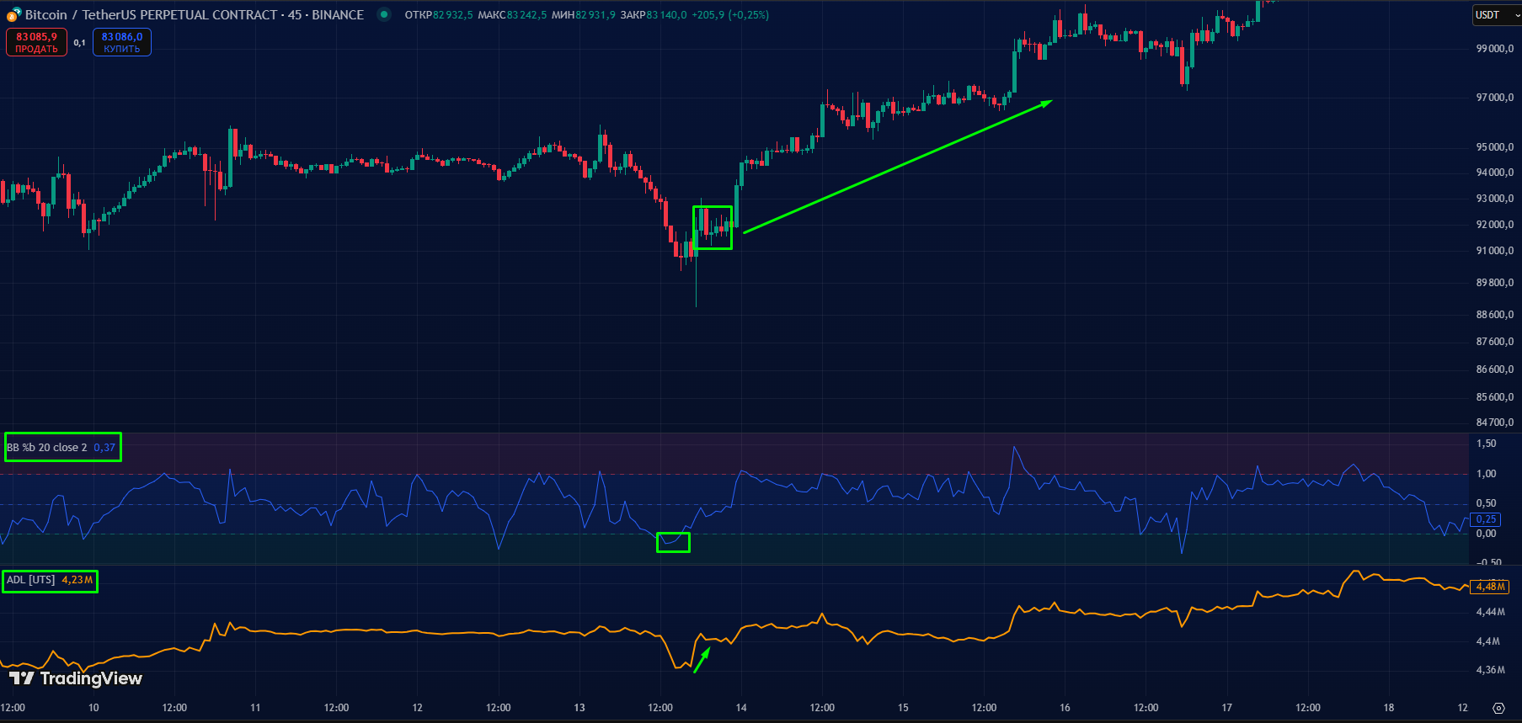Click the Bitcoin coin logo icon
Viewport: 1522px width, 723px height.
(x=13, y=14)
